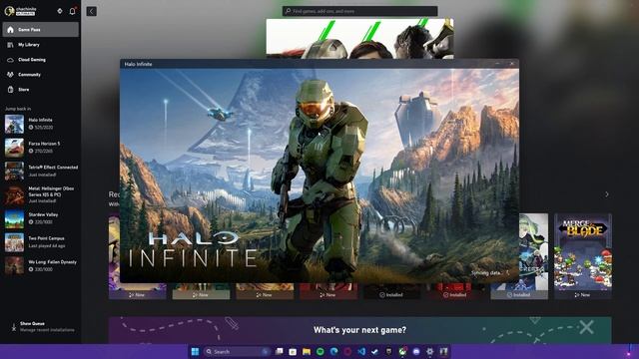Viewport: 639px width, 359px height.
Task: Open Settings gear in taskbar
Action: pos(430,352)
